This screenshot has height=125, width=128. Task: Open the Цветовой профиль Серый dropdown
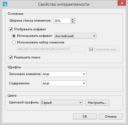(62, 103)
